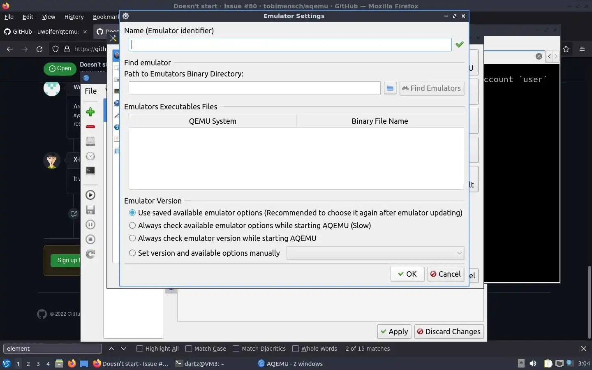Pause the VM using the pause icon
Screen dimensions: 592x370
(90, 224)
